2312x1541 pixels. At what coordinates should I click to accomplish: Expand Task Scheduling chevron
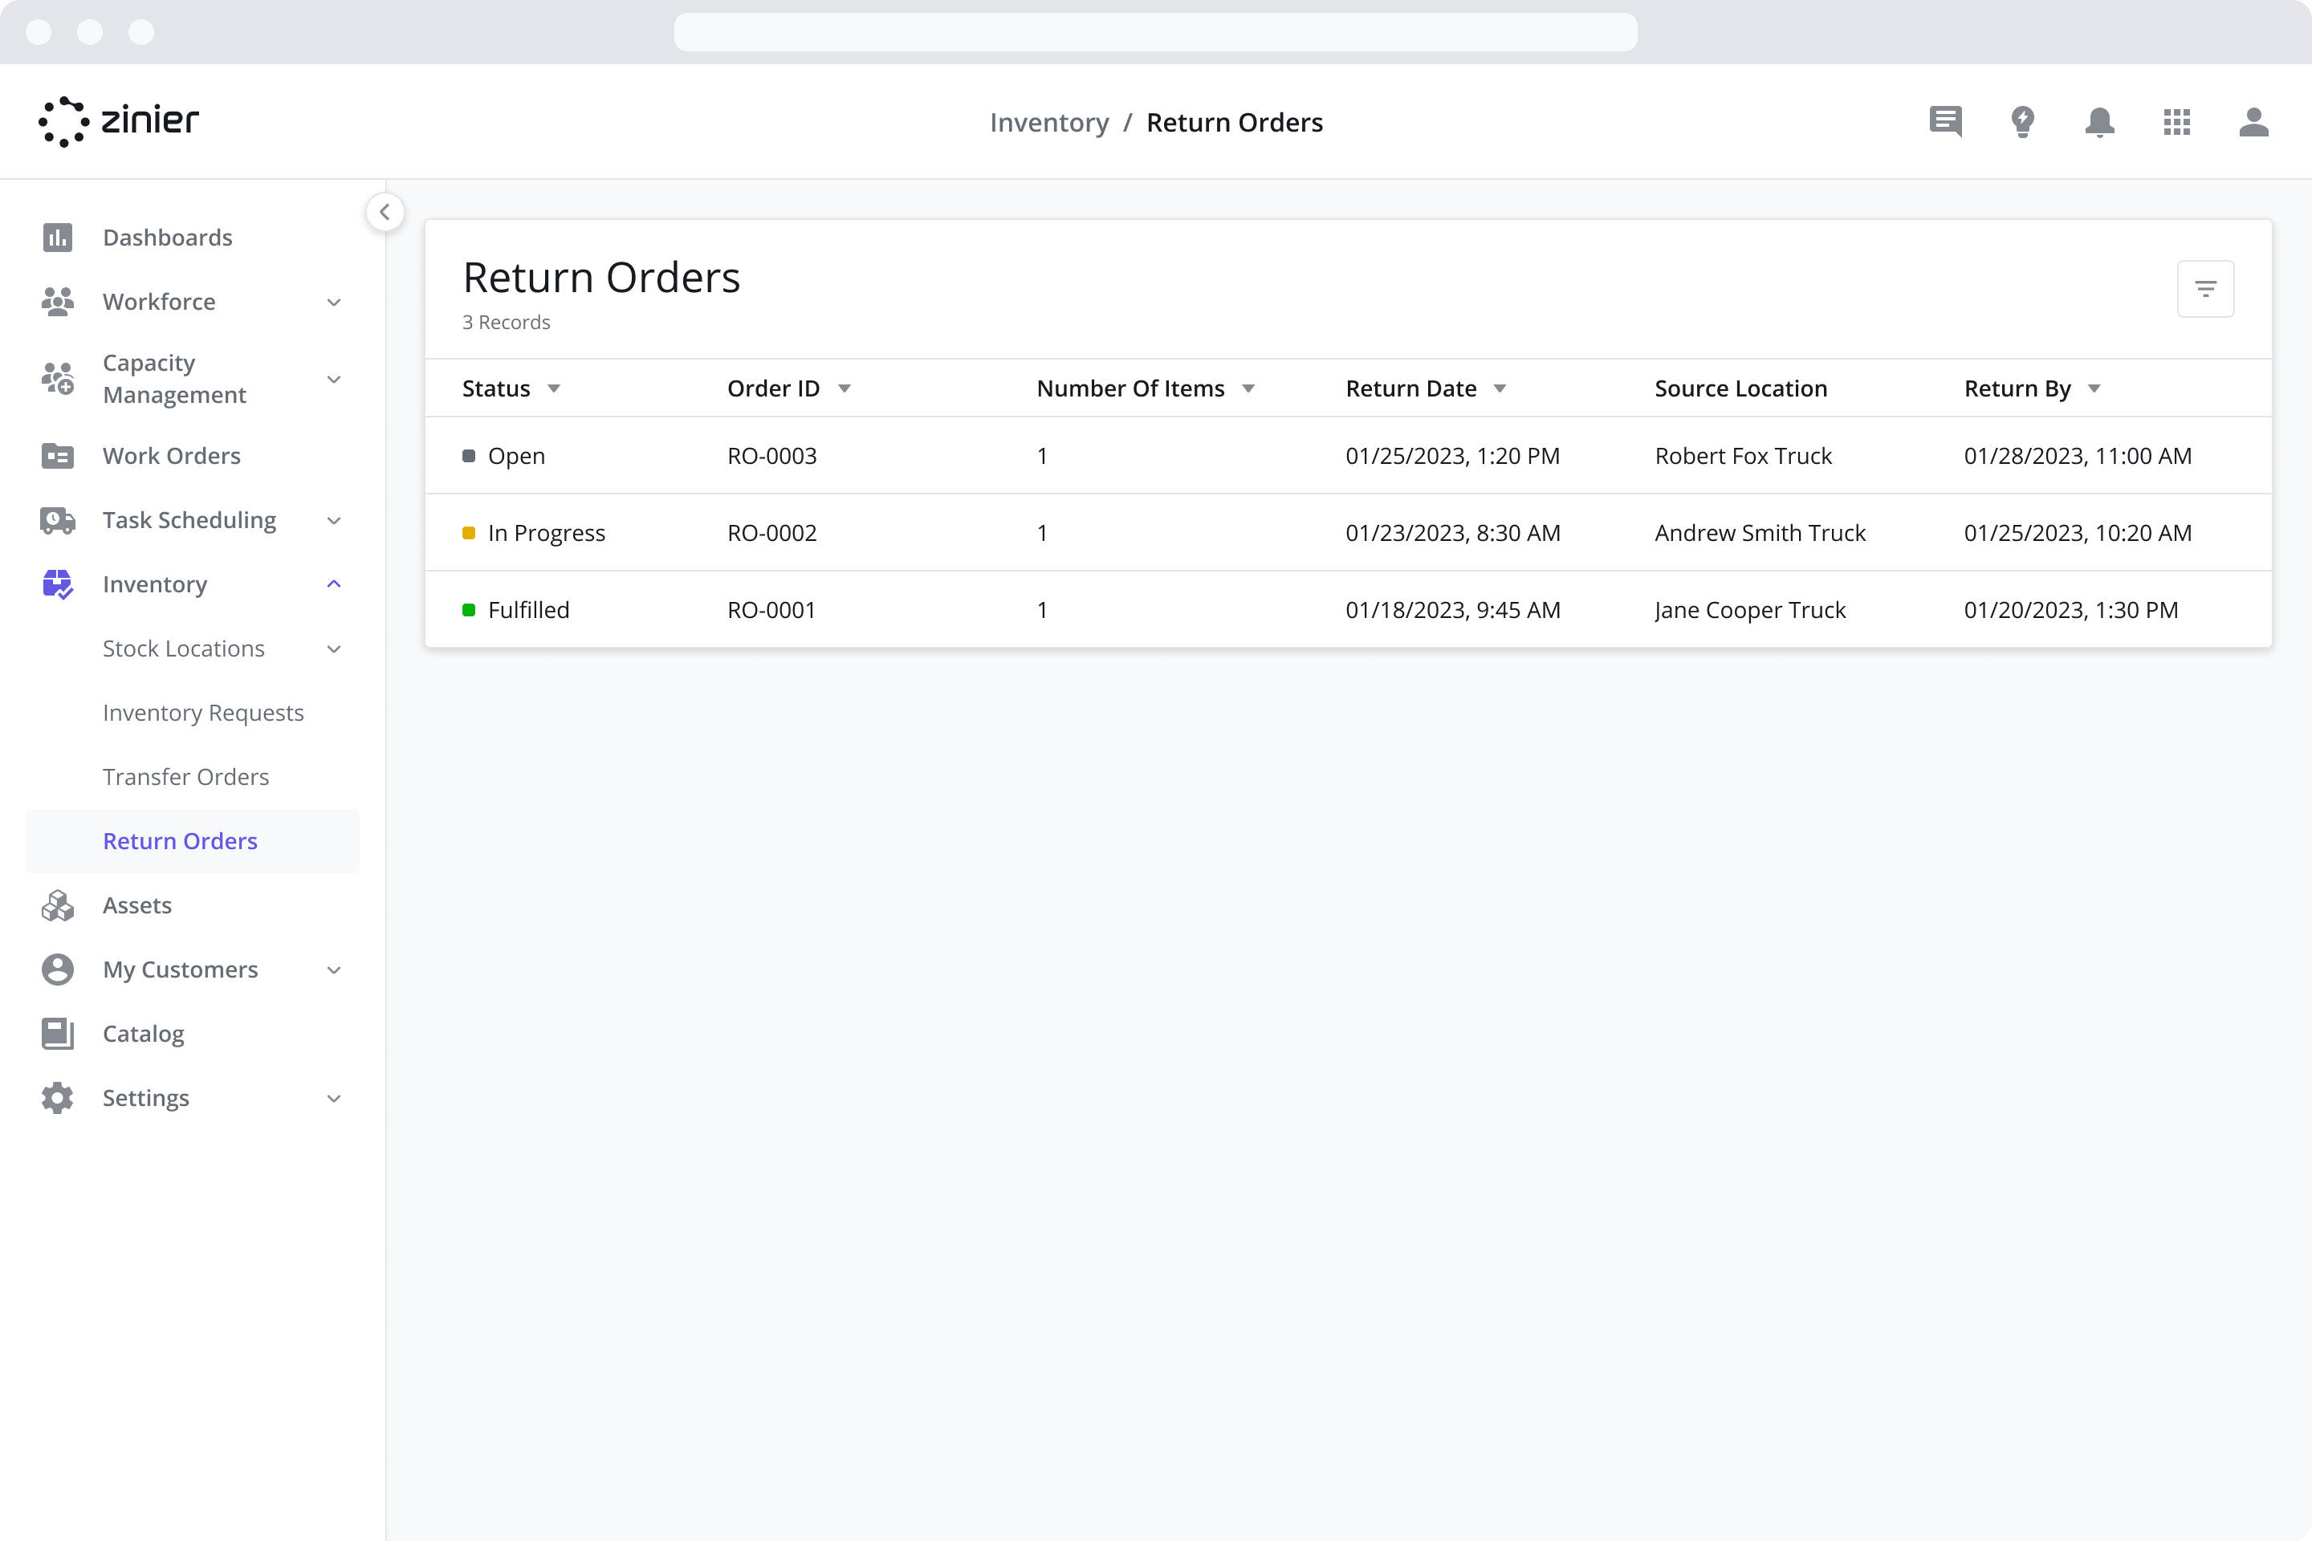(334, 521)
